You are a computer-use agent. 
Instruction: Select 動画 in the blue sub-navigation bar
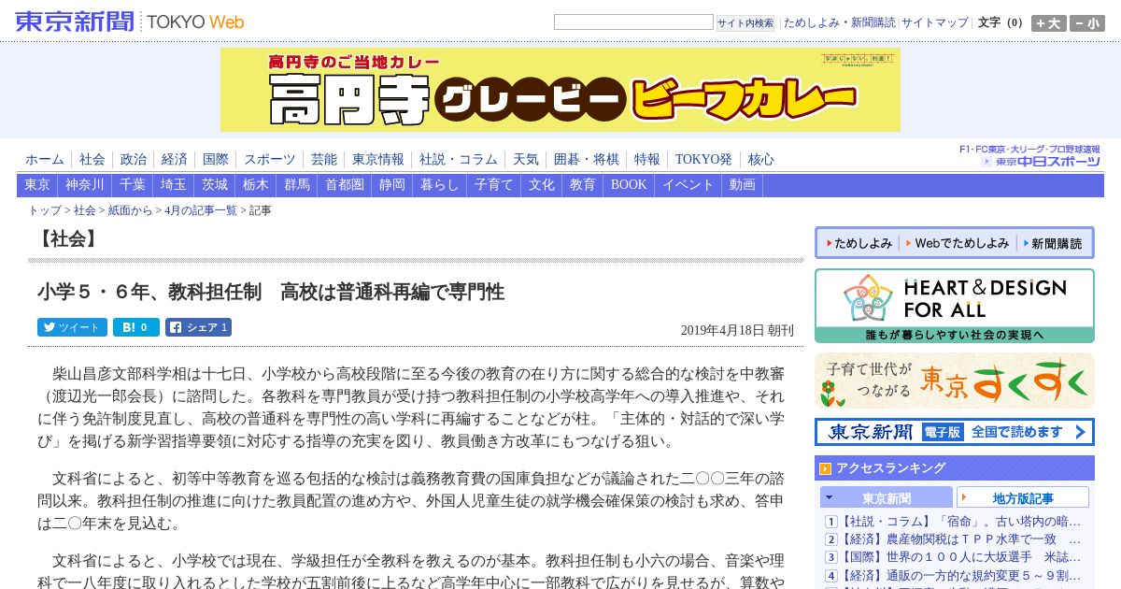(742, 185)
